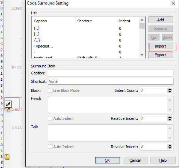Click the list scrollbar thumb

(x=142, y=26)
